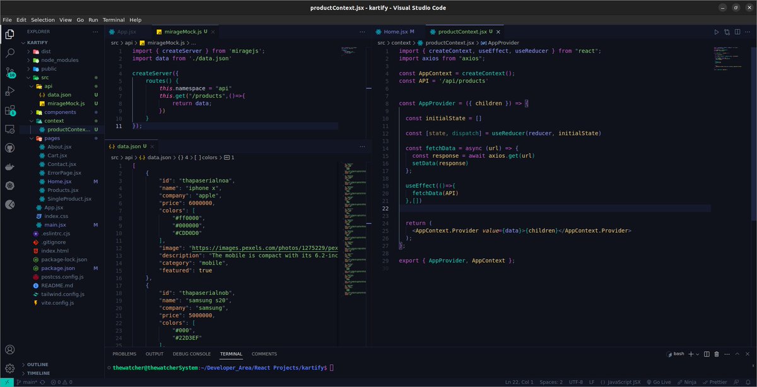
Task: Open Cart.jsx in Explorer tree
Action: [57, 155]
